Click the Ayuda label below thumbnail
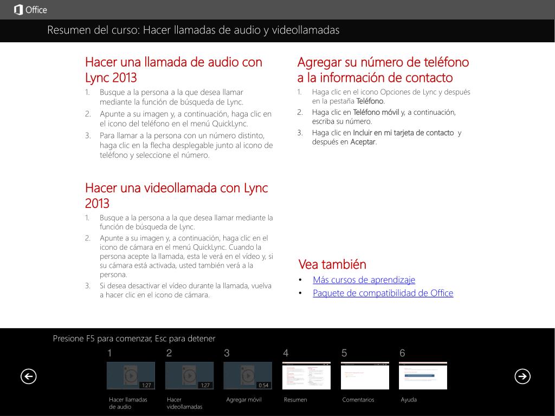555x416 pixels. click(409, 400)
